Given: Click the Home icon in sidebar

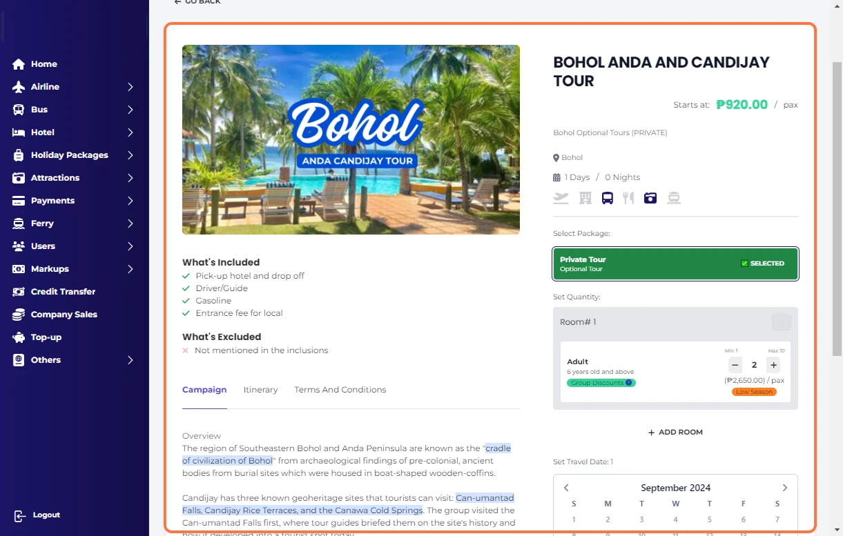Looking at the screenshot, I should point(19,64).
